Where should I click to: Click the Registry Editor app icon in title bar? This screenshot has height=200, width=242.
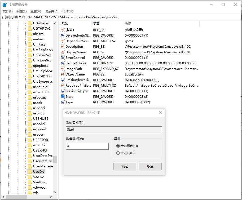point(5,5)
